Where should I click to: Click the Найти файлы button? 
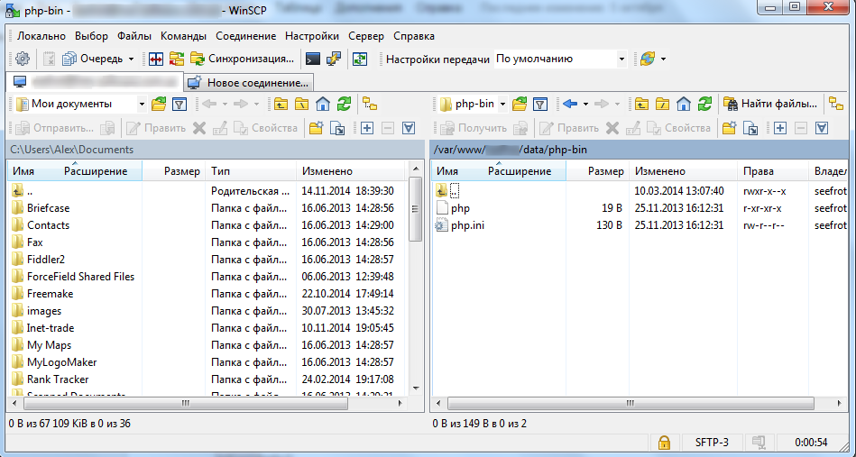click(x=771, y=104)
